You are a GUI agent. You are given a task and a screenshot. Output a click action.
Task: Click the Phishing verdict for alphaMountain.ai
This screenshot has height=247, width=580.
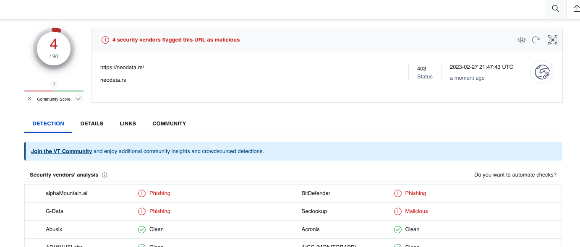coord(160,193)
